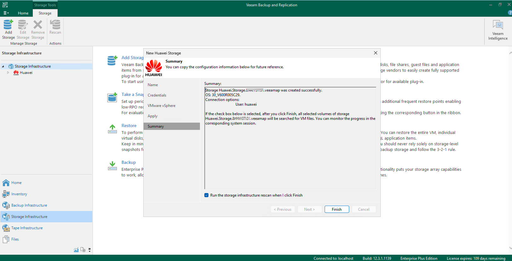Click the Cancel button in wizard
512x261 pixels.
[x=364, y=209]
